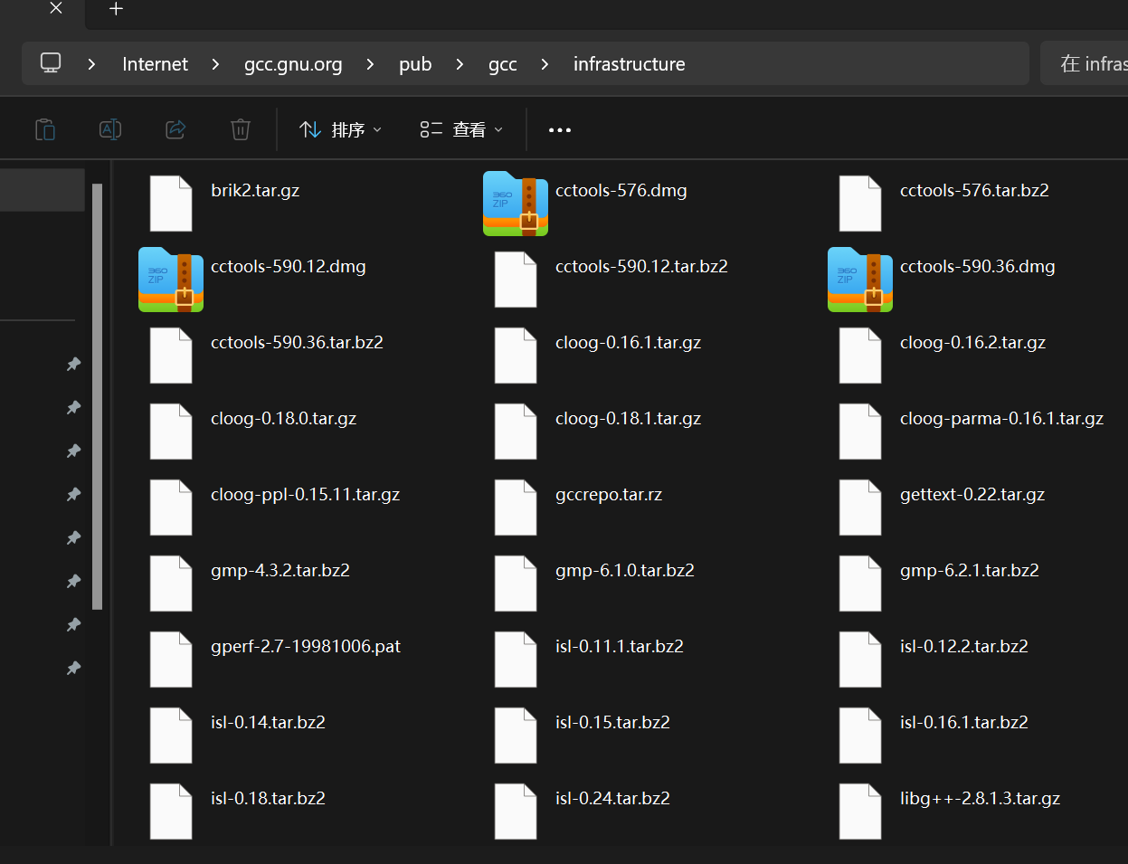Screen dimensions: 1128x864
Task: Click the isl-0.12.2.tar.bz2 file name
Action: point(964,647)
